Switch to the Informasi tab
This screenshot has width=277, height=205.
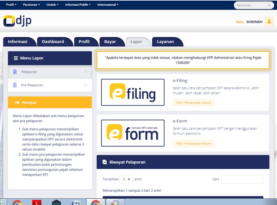pos(19,42)
